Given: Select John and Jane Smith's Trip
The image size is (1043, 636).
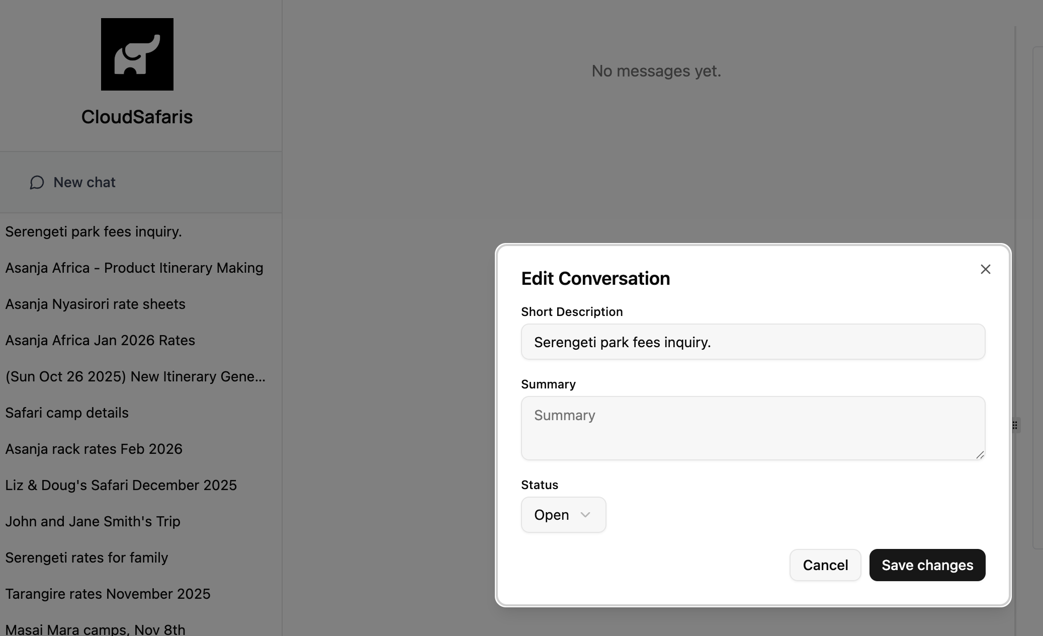Looking at the screenshot, I should 93,521.
